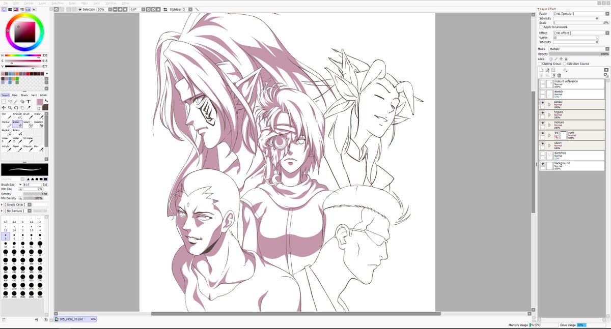Activate the Move tool

[x=4, y=108]
